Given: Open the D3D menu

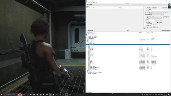Looking at the screenshot, I should point(94,3).
